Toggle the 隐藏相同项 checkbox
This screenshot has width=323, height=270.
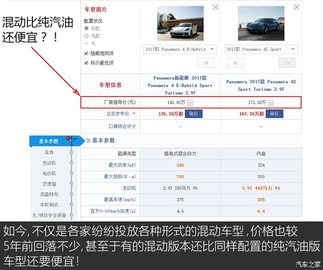(x=86, y=53)
